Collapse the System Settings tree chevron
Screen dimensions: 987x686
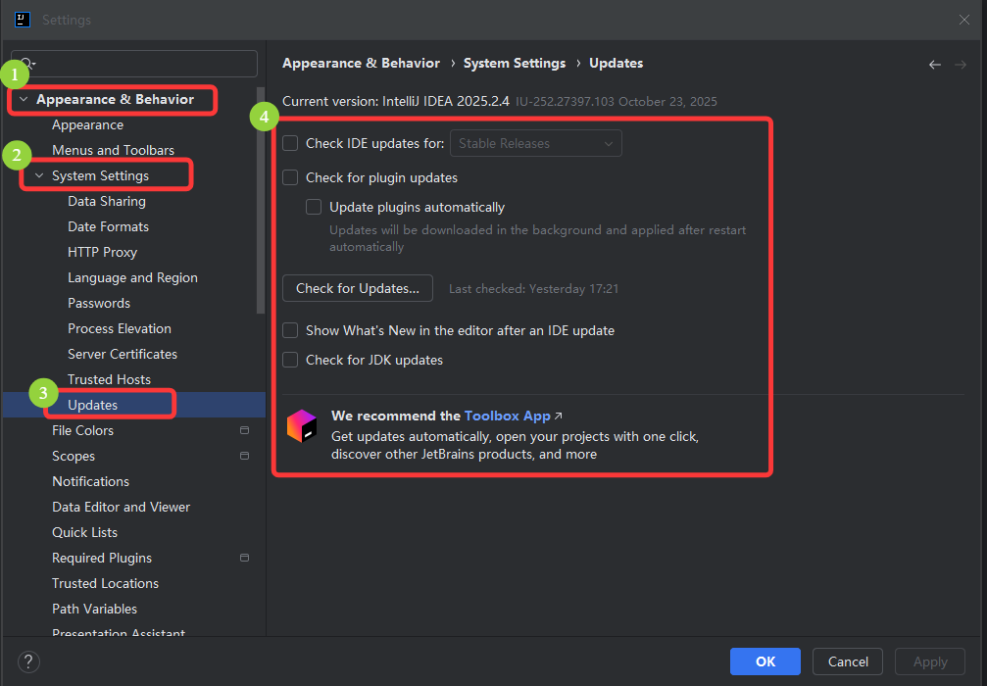pyautogui.click(x=39, y=175)
